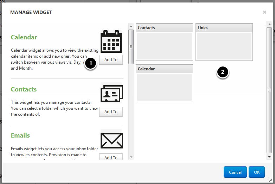Image resolution: width=275 pixels, height=184 pixels.
Task: Click up arrow of widget list scrollbar
Action: tap(131, 26)
